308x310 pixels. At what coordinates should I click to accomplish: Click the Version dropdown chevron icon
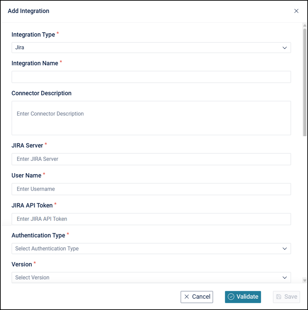[x=285, y=277]
